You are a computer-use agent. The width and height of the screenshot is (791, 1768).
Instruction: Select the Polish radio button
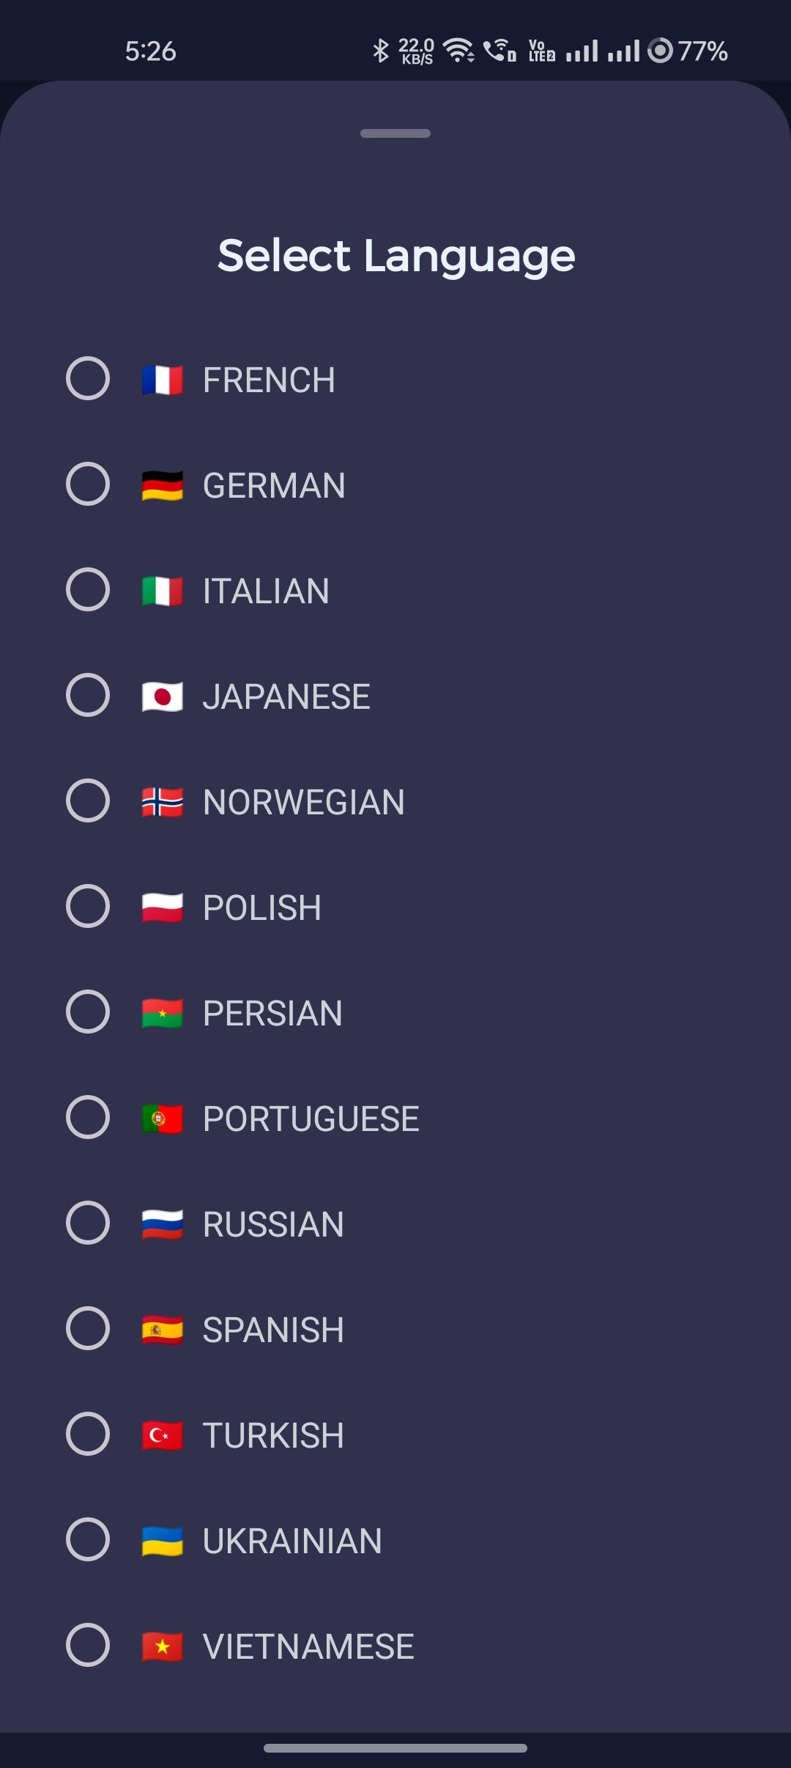[x=88, y=907]
